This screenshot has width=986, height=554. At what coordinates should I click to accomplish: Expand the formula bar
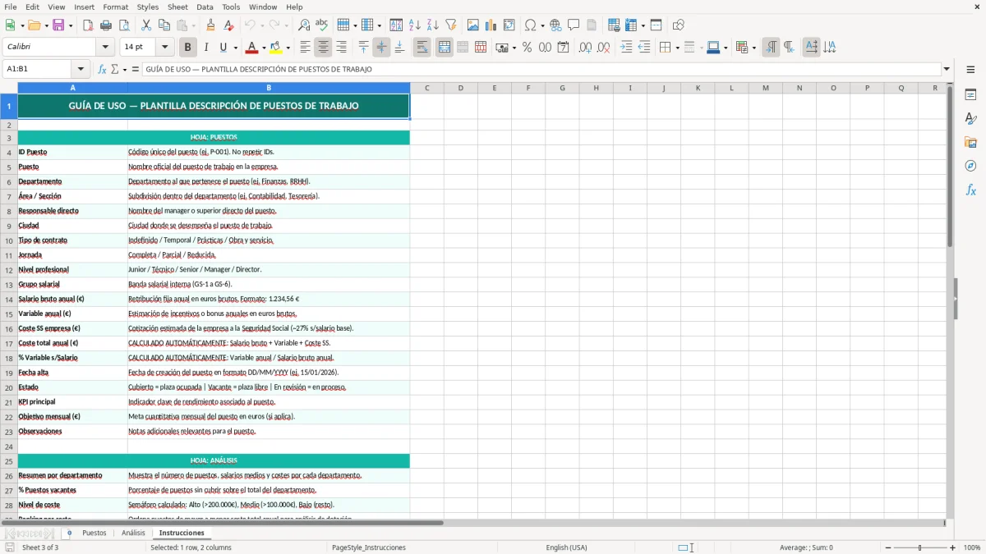pos(947,69)
